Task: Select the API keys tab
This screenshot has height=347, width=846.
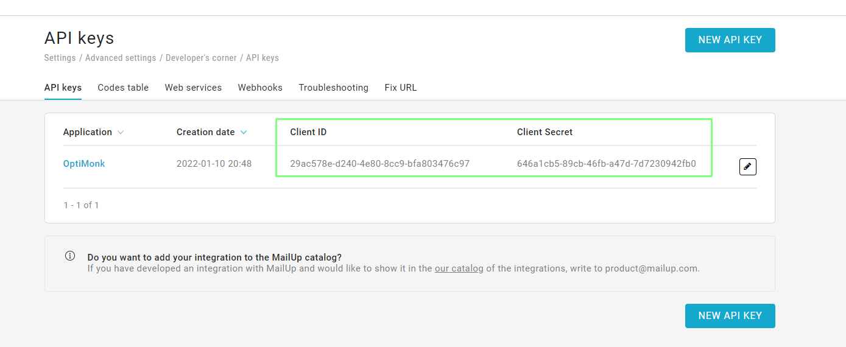Action: pos(63,88)
